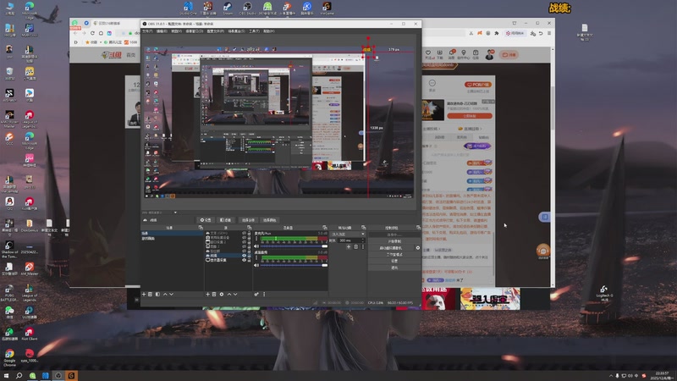Move the selected source down
The image size is (677, 381).
(235, 294)
